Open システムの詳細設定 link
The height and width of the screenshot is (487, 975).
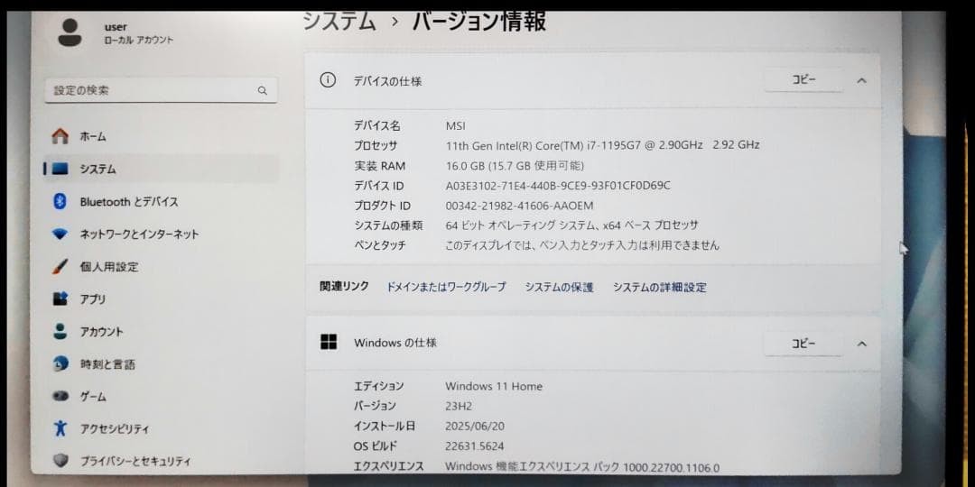[x=660, y=287]
